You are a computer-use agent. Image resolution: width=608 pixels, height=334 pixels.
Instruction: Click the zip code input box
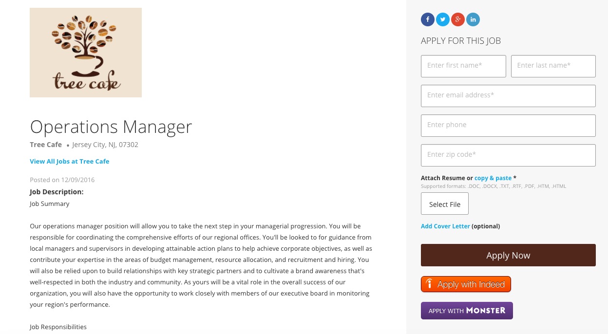(x=508, y=155)
